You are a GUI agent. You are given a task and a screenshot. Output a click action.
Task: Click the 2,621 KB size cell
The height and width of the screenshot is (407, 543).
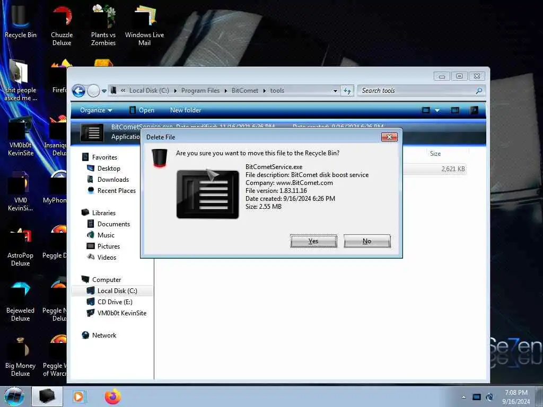[x=453, y=169]
